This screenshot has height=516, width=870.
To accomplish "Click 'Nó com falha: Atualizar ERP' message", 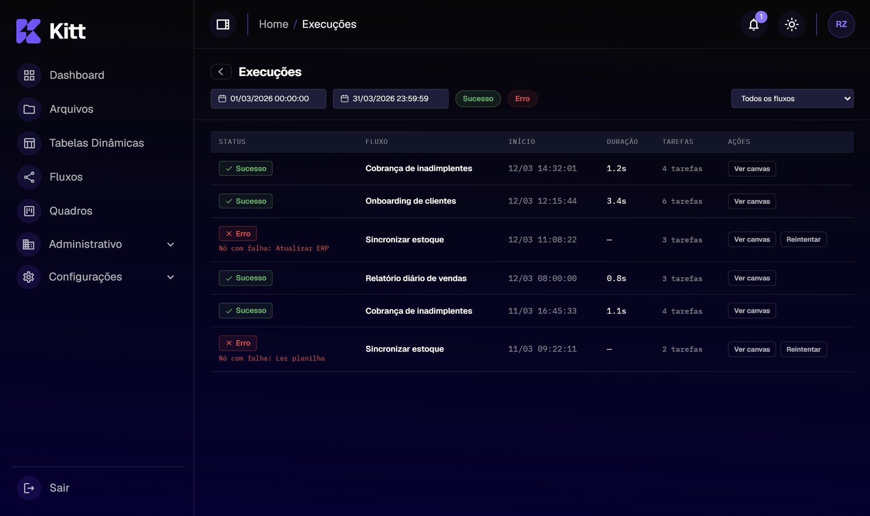I will [274, 248].
